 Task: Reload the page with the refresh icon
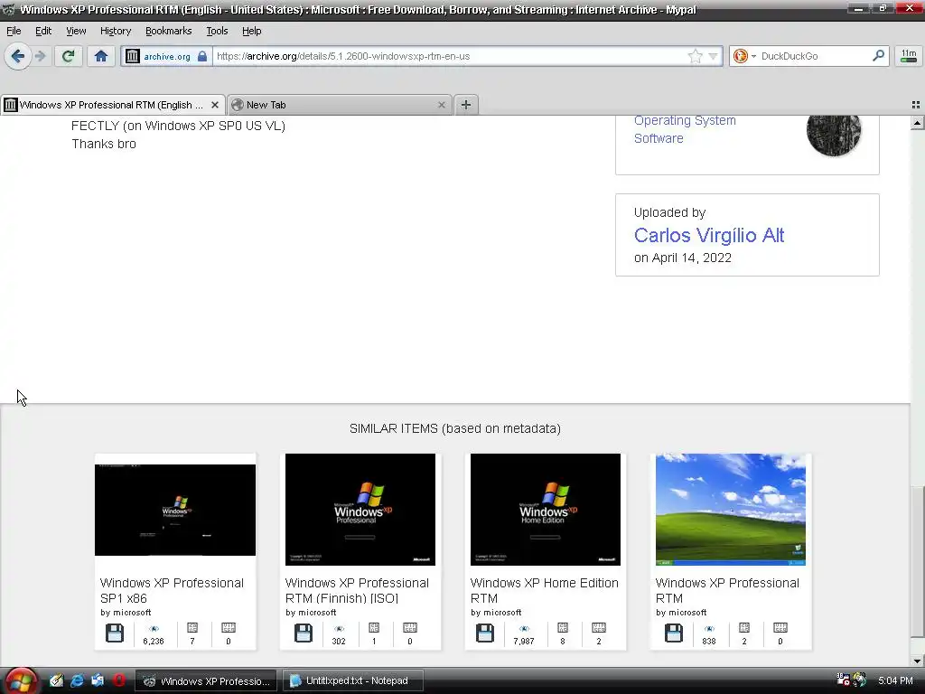(68, 56)
